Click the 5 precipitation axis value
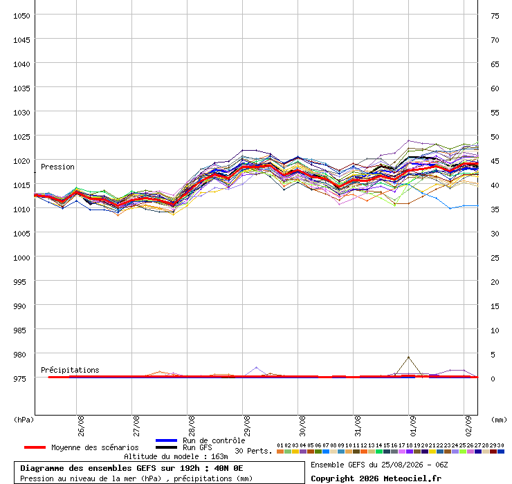 coord(493,355)
